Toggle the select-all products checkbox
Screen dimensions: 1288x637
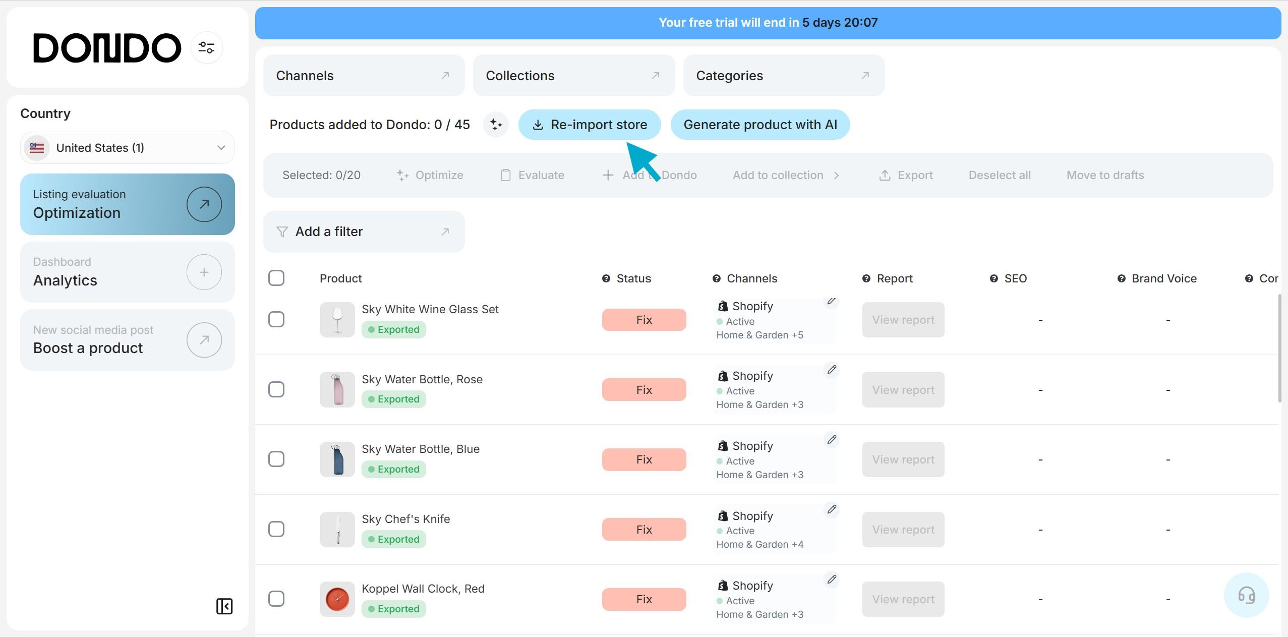[x=276, y=278]
